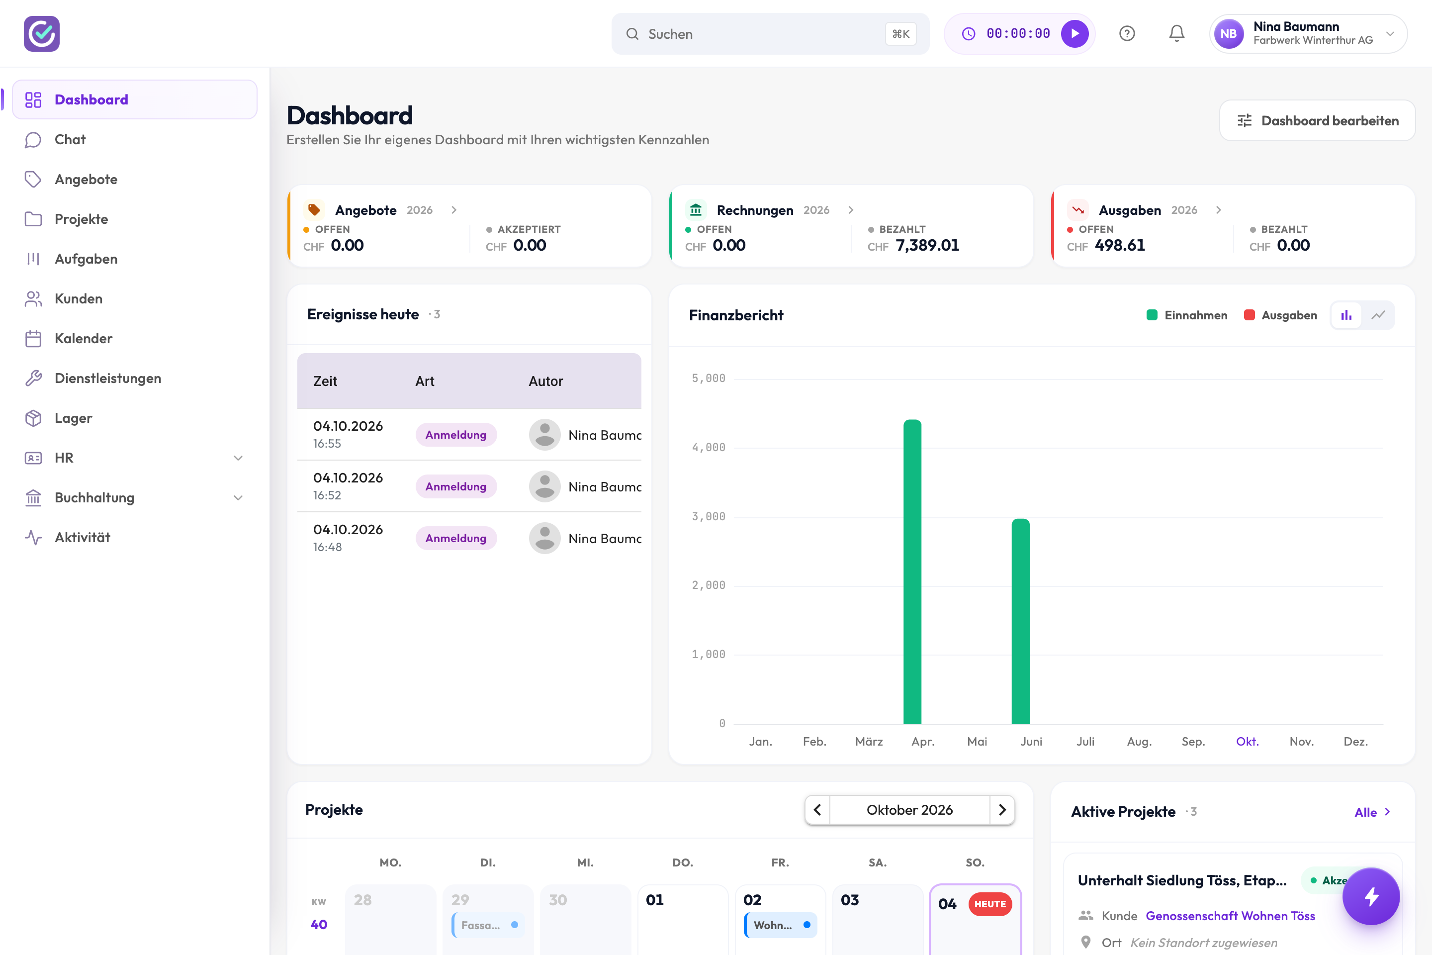Click the app logo in the header

pyautogui.click(x=41, y=33)
